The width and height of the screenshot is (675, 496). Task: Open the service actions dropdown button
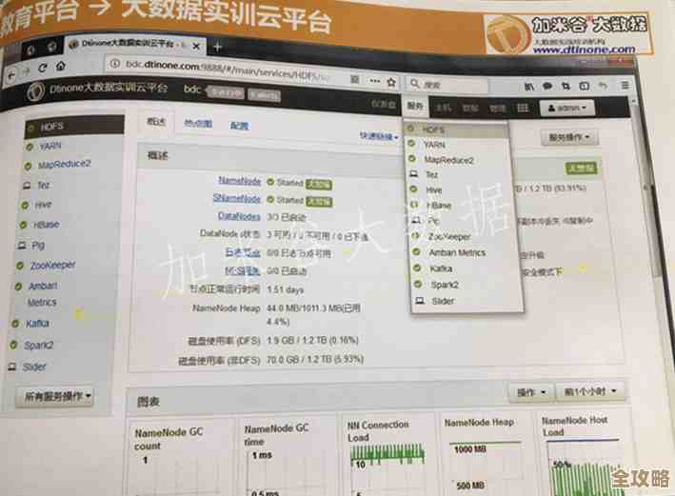(568, 137)
